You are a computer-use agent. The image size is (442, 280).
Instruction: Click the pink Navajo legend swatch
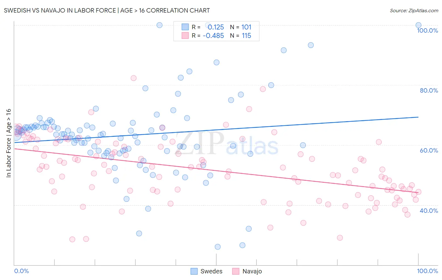236,271
